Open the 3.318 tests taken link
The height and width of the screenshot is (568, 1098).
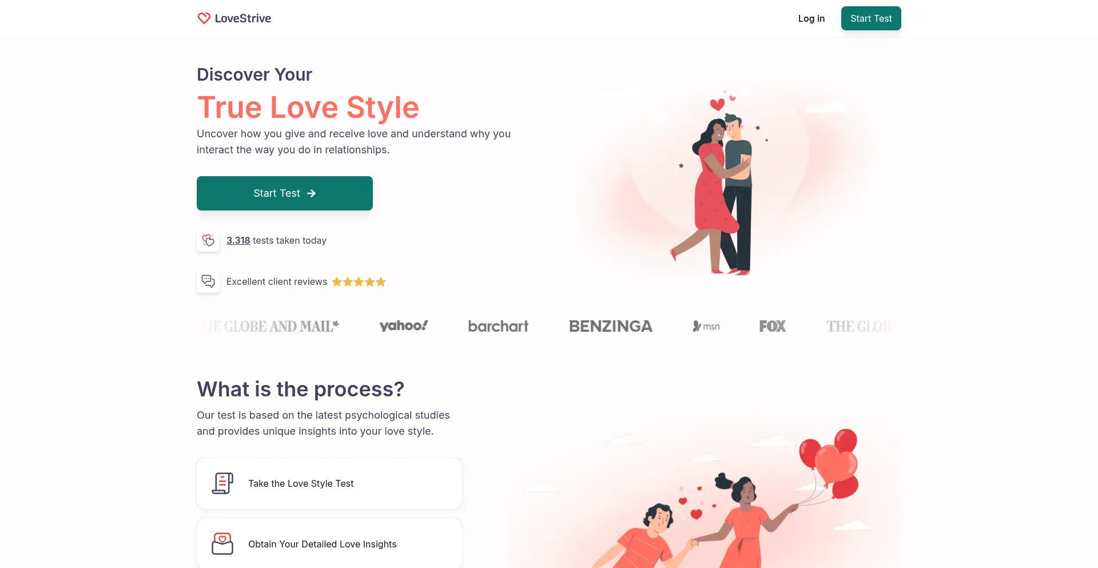tap(238, 240)
